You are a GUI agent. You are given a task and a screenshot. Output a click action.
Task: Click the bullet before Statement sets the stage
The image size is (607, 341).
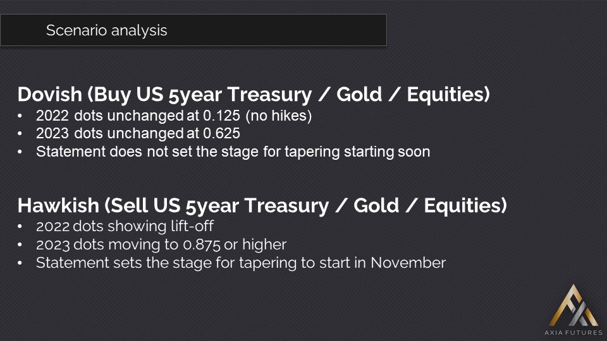pos(22,263)
